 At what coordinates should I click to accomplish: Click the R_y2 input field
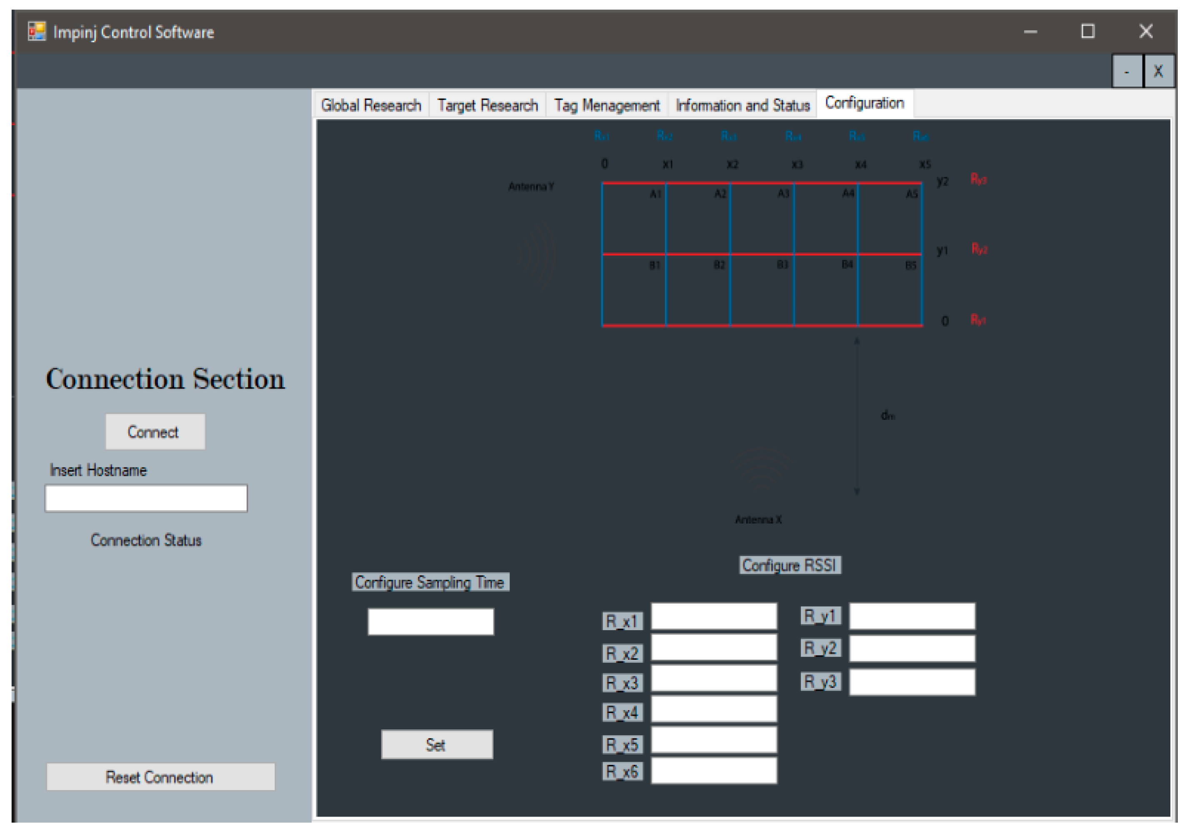(x=912, y=648)
